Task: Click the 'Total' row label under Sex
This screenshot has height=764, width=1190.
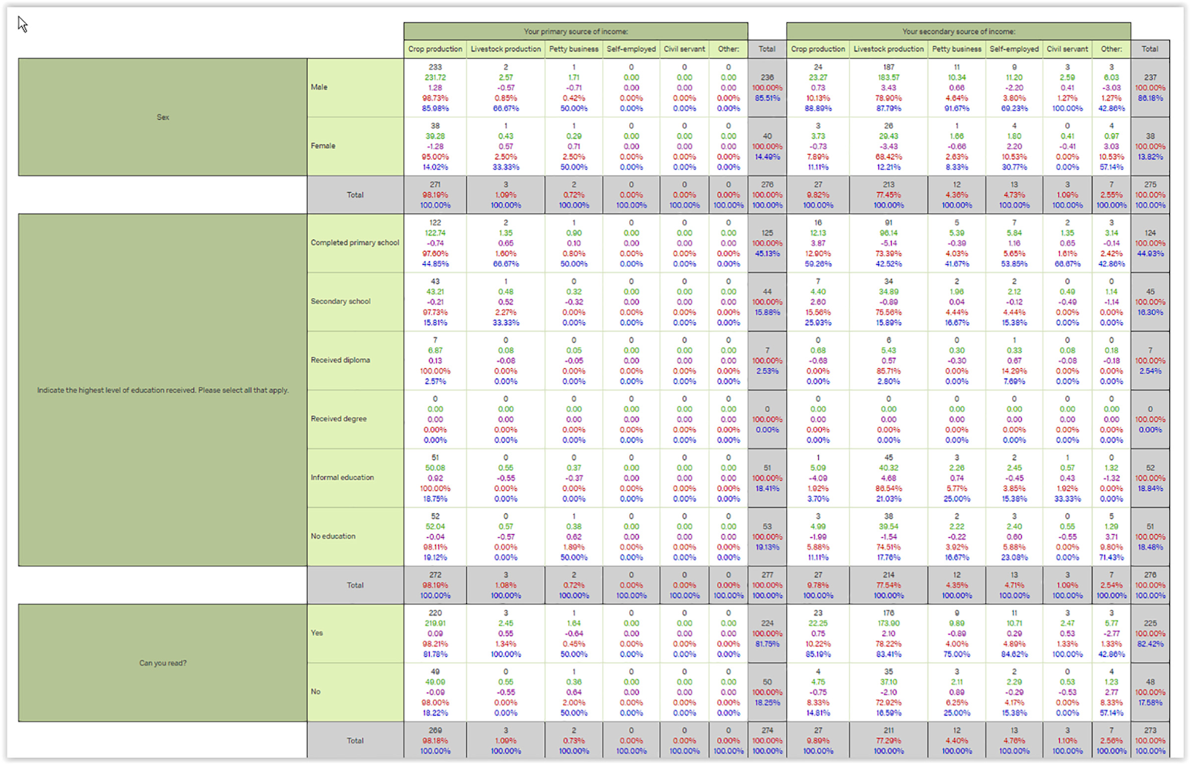Action: pos(356,195)
